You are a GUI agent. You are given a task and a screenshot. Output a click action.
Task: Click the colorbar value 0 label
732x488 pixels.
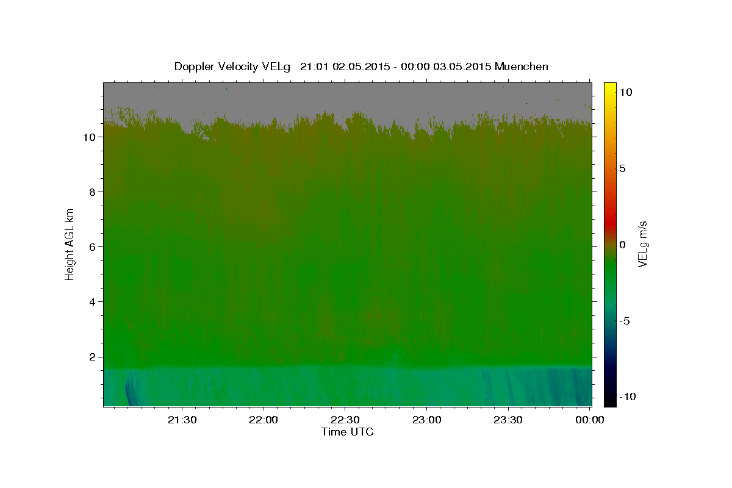tap(623, 245)
